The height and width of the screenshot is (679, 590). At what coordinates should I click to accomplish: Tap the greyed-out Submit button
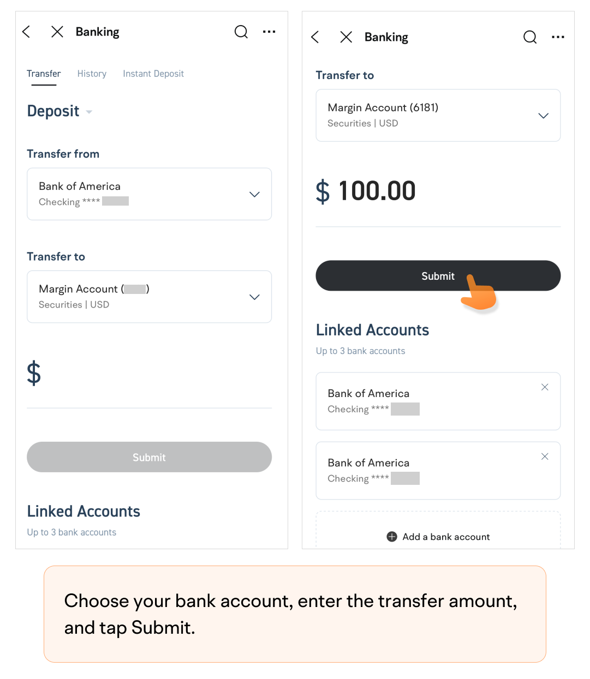[149, 457]
